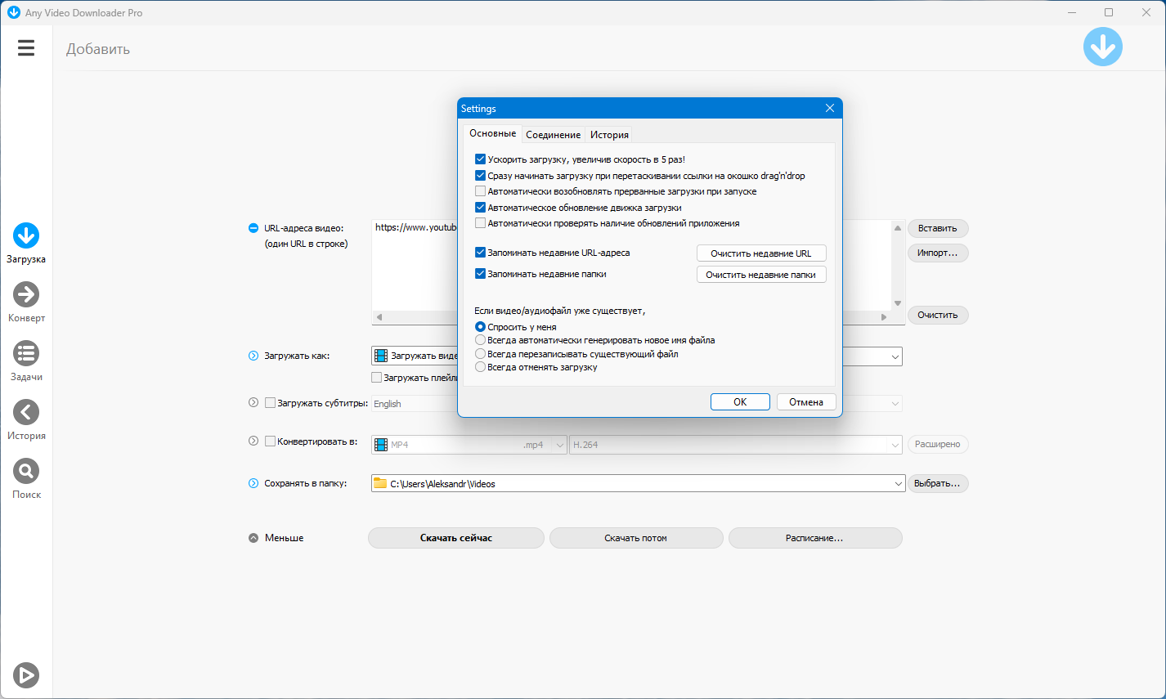This screenshot has height=699, width=1166.
Task: Open the hamburger menu icon
Action: tap(26, 48)
